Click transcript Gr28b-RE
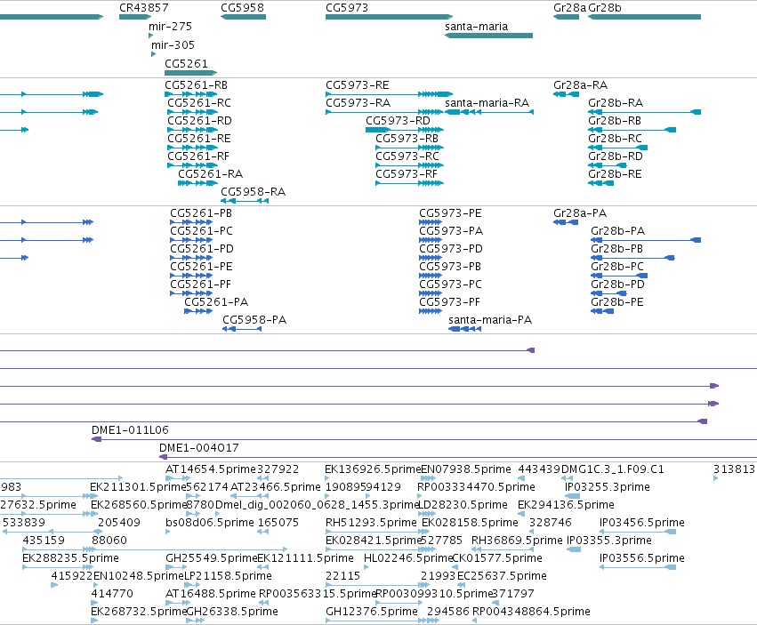This screenshot has height=625, width=757. [601, 183]
